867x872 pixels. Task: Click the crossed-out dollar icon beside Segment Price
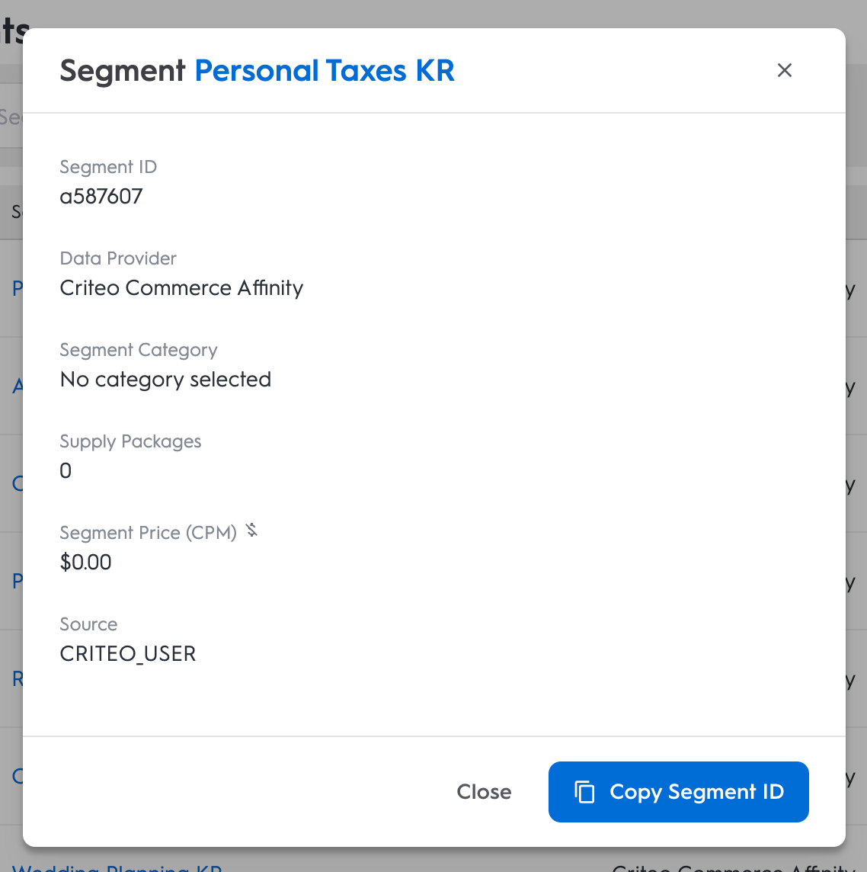coord(252,531)
